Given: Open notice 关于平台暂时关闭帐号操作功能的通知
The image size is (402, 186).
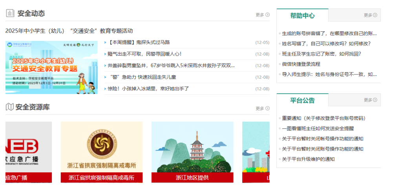Looking at the screenshot, I should click(323, 139).
